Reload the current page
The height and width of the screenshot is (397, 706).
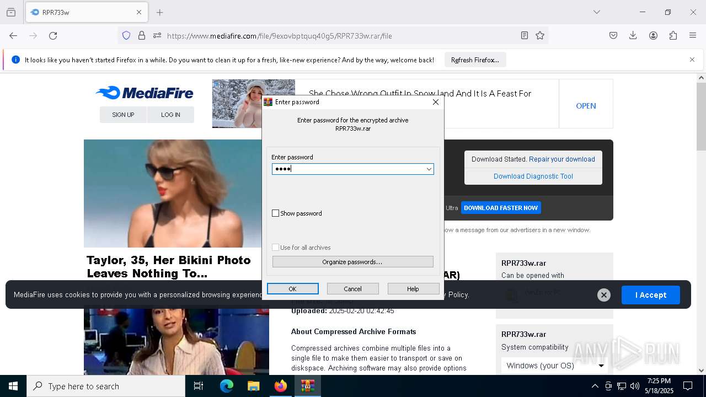53,35
